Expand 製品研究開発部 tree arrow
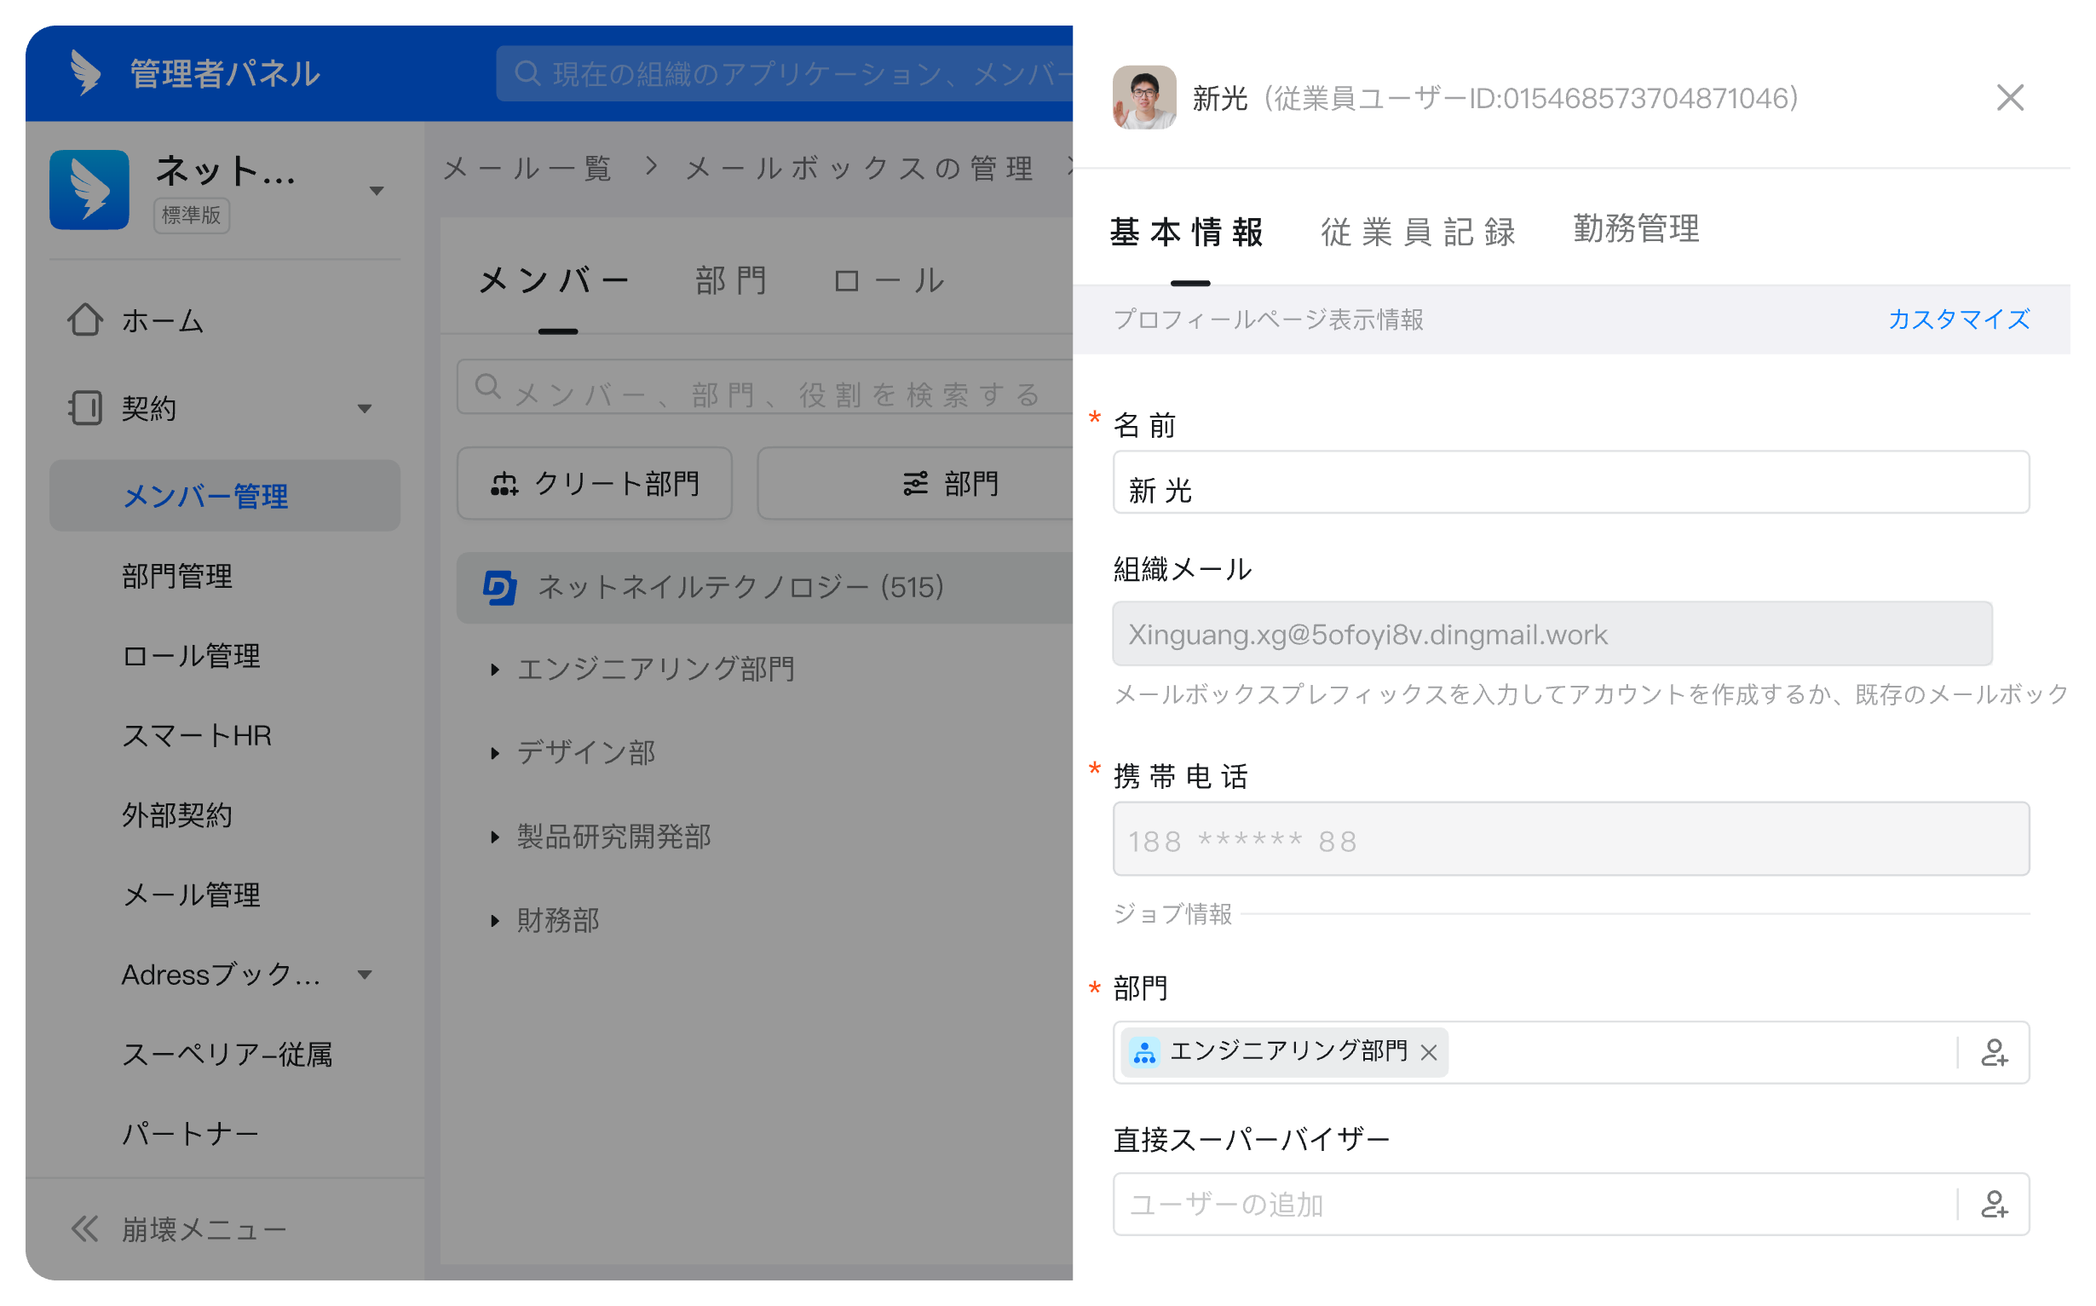The image size is (2096, 1306). coord(496,838)
